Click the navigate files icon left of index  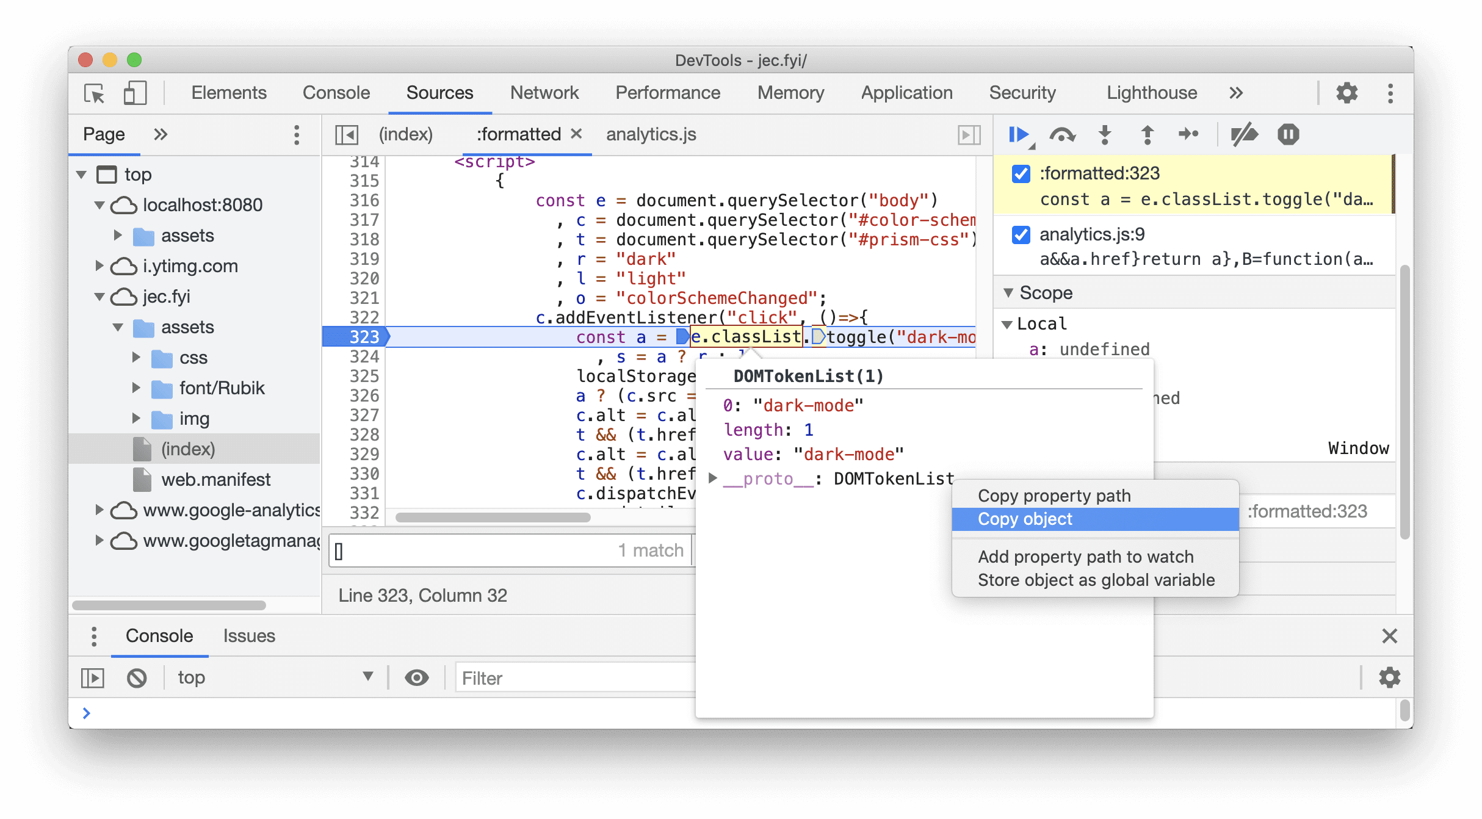coord(347,134)
